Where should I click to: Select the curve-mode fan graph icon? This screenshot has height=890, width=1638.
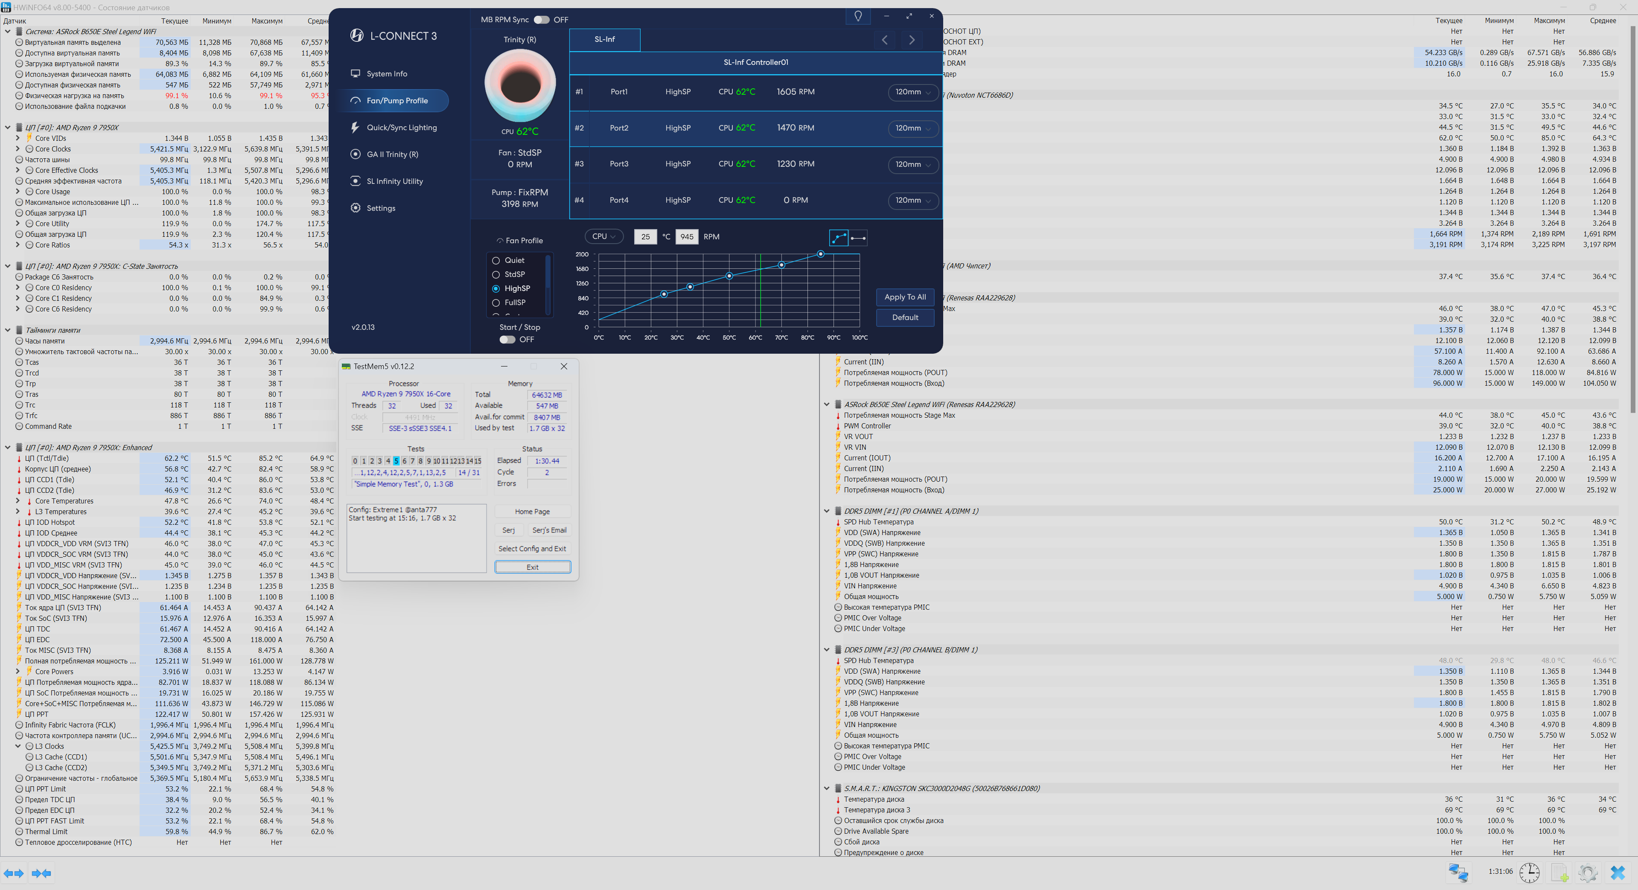click(839, 237)
